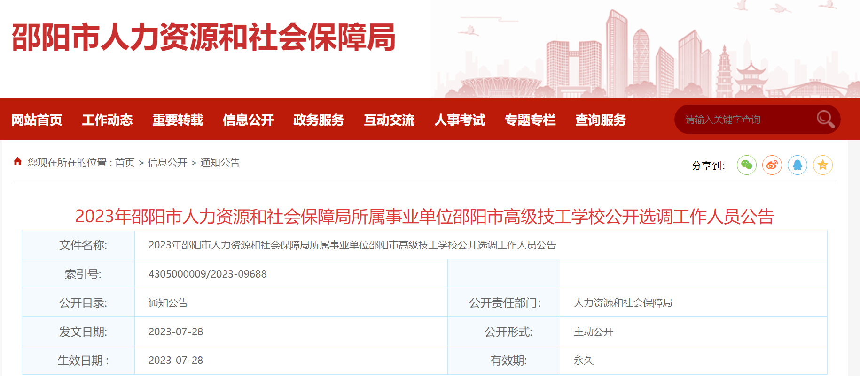Open 查询服务 from the navigation bar
This screenshot has height=376, width=860.
click(x=601, y=120)
